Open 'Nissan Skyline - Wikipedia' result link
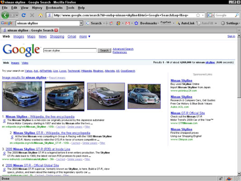 [x=40, y=117]
